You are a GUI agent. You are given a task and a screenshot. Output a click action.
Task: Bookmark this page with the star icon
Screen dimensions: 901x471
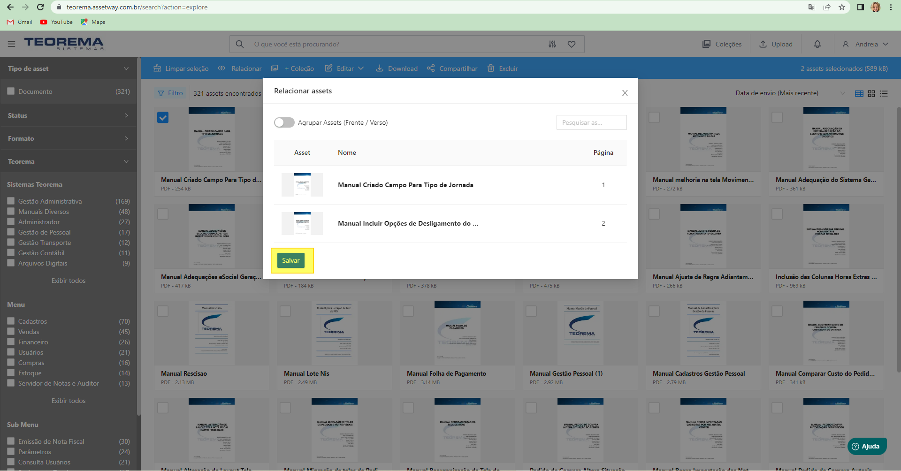(x=842, y=7)
